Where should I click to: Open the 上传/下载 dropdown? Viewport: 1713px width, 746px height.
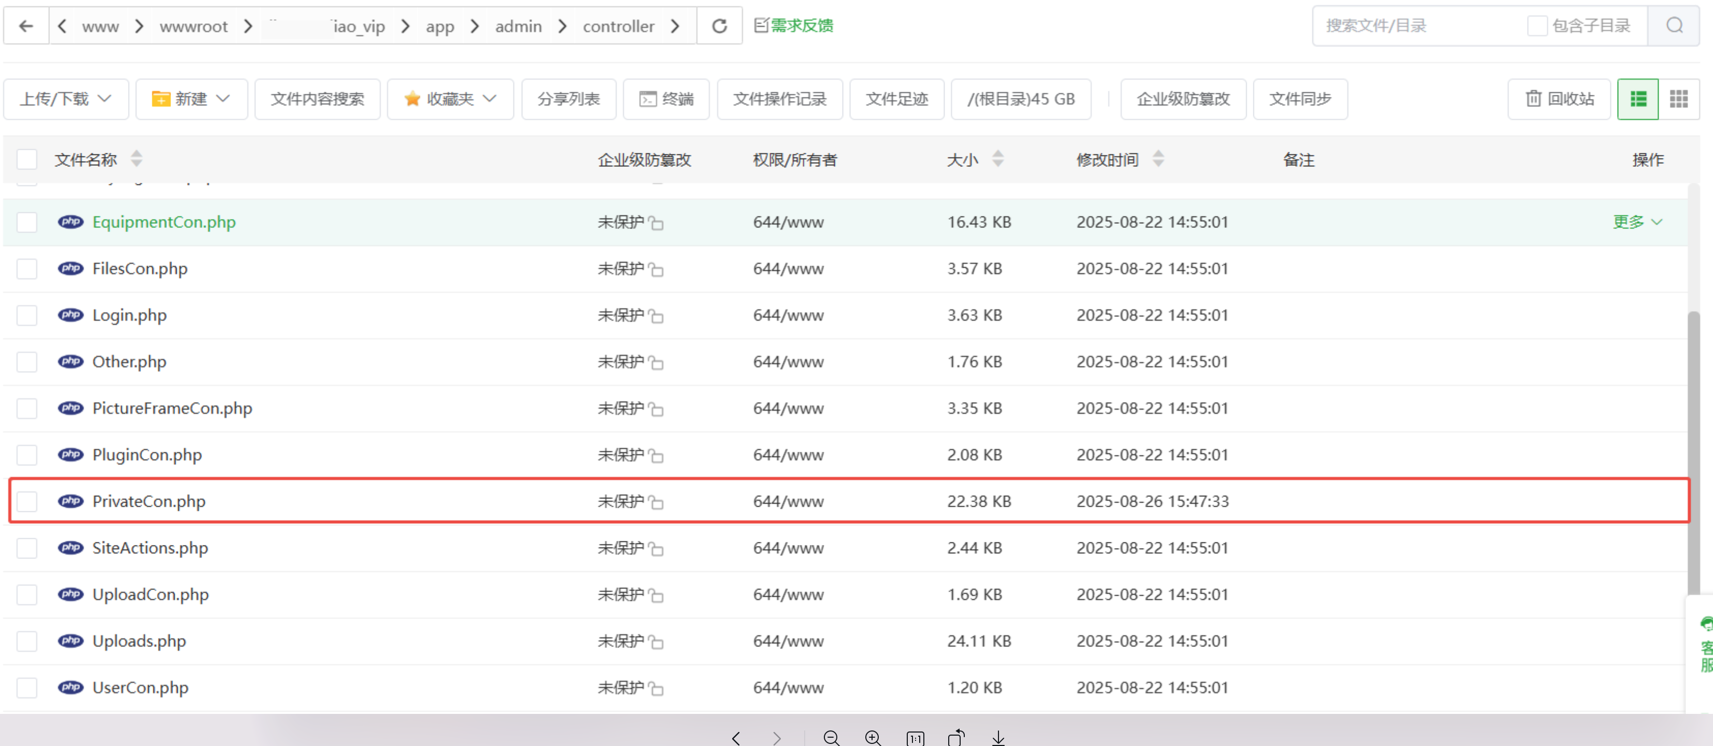pyautogui.click(x=65, y=99)
